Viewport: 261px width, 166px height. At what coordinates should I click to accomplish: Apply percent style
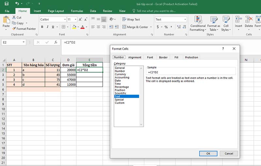[x=166, y=27]
